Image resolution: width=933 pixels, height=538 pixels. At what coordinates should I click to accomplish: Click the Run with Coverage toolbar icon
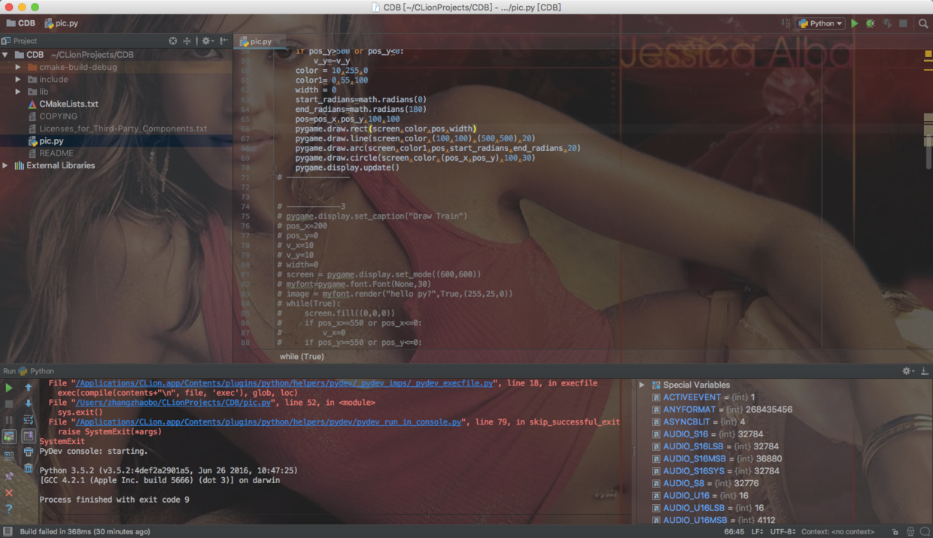pyautogui.click(x=887, y=23)
